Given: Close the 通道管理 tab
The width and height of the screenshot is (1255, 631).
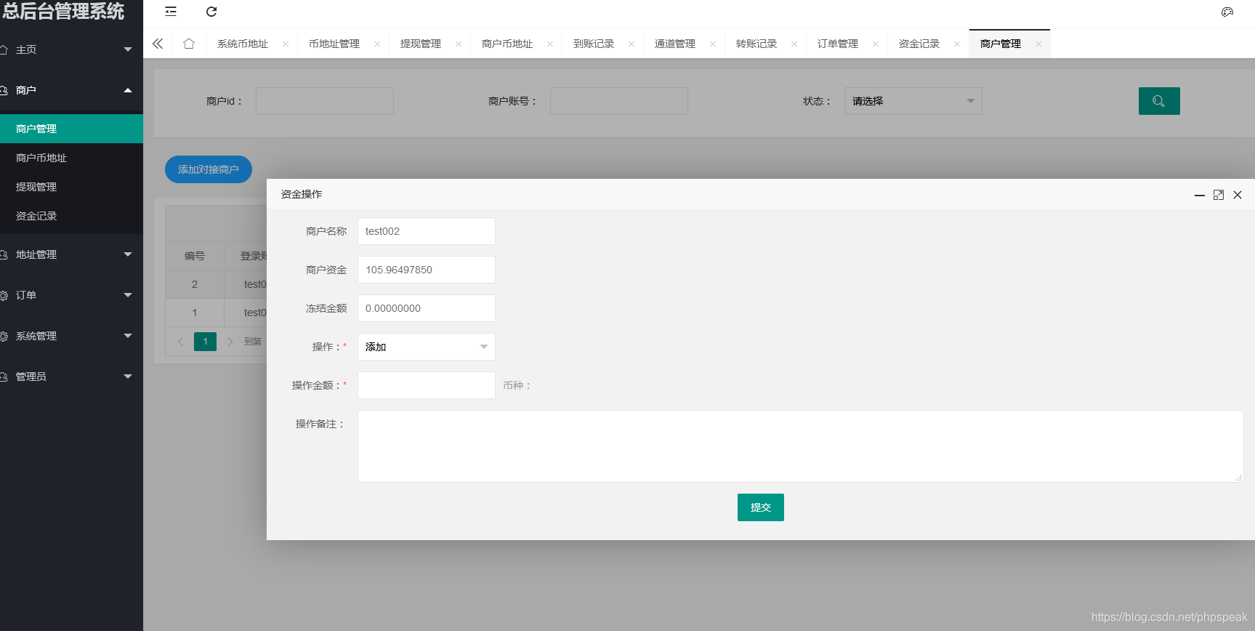Looking at the screenshot, I should [x=713, y=44].
